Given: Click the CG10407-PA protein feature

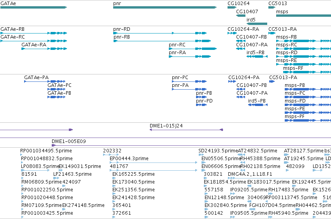Looking at the screenshot, I should 241,97.
